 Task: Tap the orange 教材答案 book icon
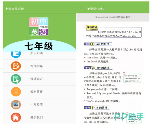[16, 91]
